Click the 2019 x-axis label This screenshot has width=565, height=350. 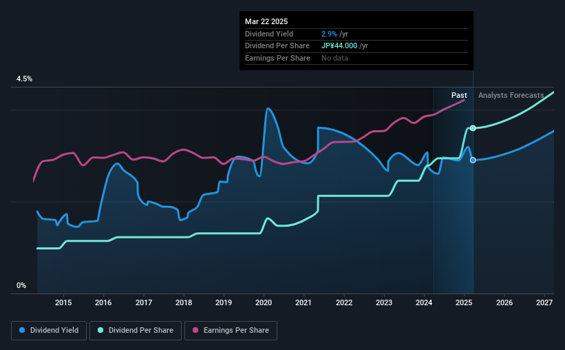tap(224, 302)
